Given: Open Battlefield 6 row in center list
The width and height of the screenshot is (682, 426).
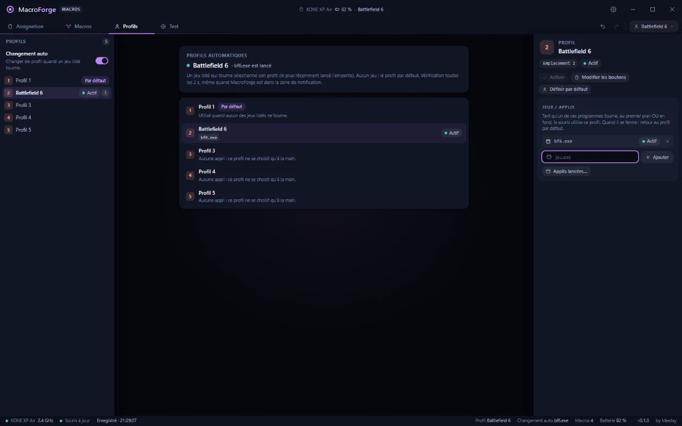Looking at the screenshot, I should (324, 133).
